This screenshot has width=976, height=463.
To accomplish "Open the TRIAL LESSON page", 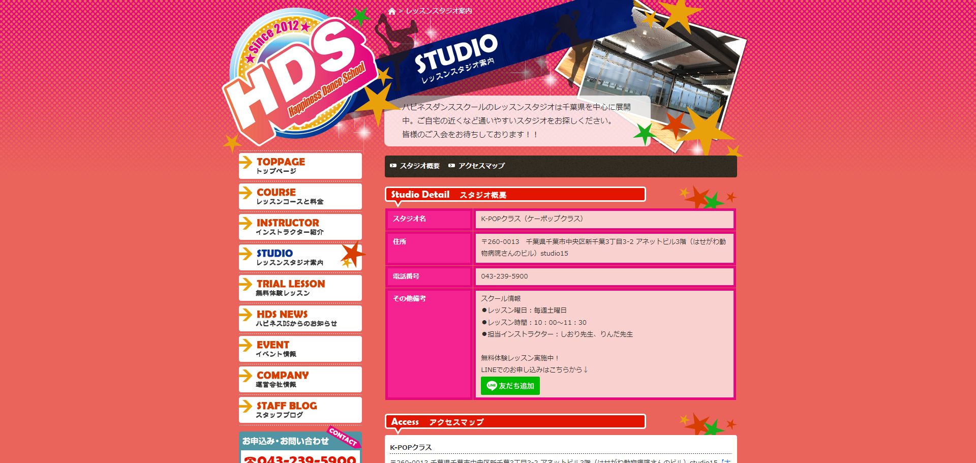I will click(x=300, y=288).
